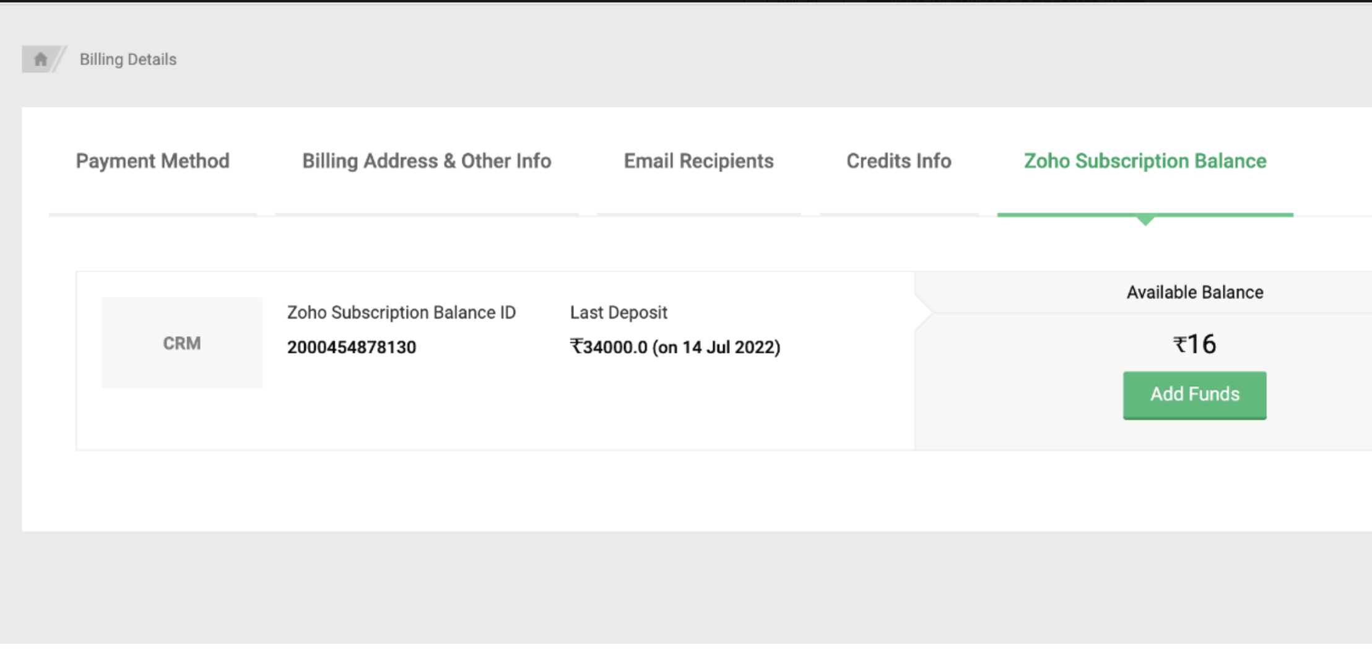Viewport: 1372px width, 650px height.
Task: Open the Payment Method tab
Action: tap(152, 161)
